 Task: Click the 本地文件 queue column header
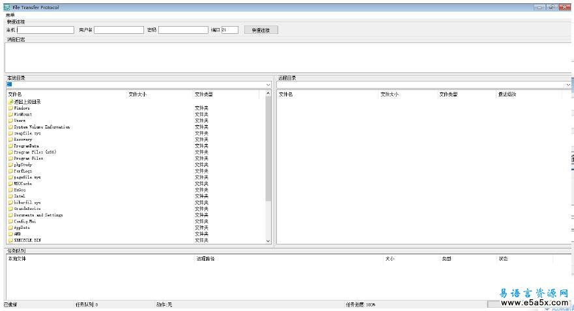pos(100,259)
